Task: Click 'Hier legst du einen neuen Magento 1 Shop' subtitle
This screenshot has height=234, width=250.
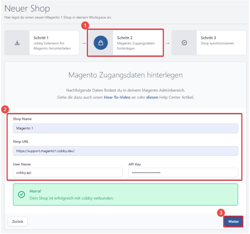Action: point(58,17)
